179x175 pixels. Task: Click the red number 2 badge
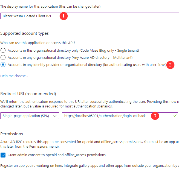pyautogui.click(x=171, y=65)
